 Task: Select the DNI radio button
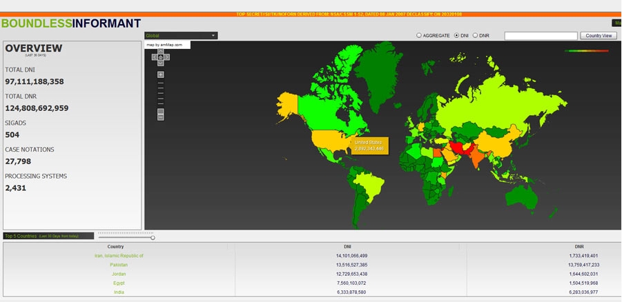click(x=456, y=35)
